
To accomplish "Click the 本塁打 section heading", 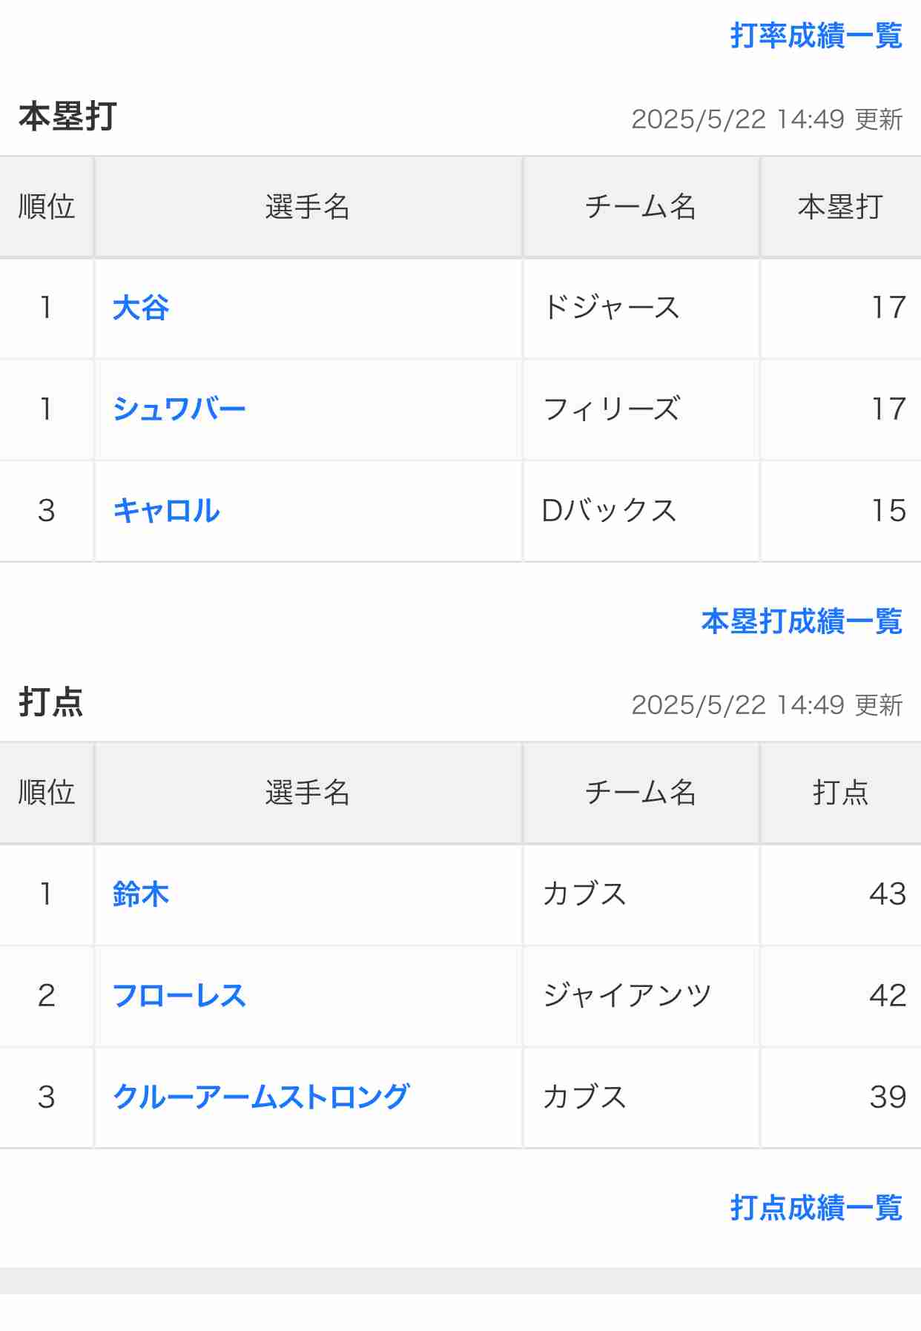I will [x=67, y=116].
